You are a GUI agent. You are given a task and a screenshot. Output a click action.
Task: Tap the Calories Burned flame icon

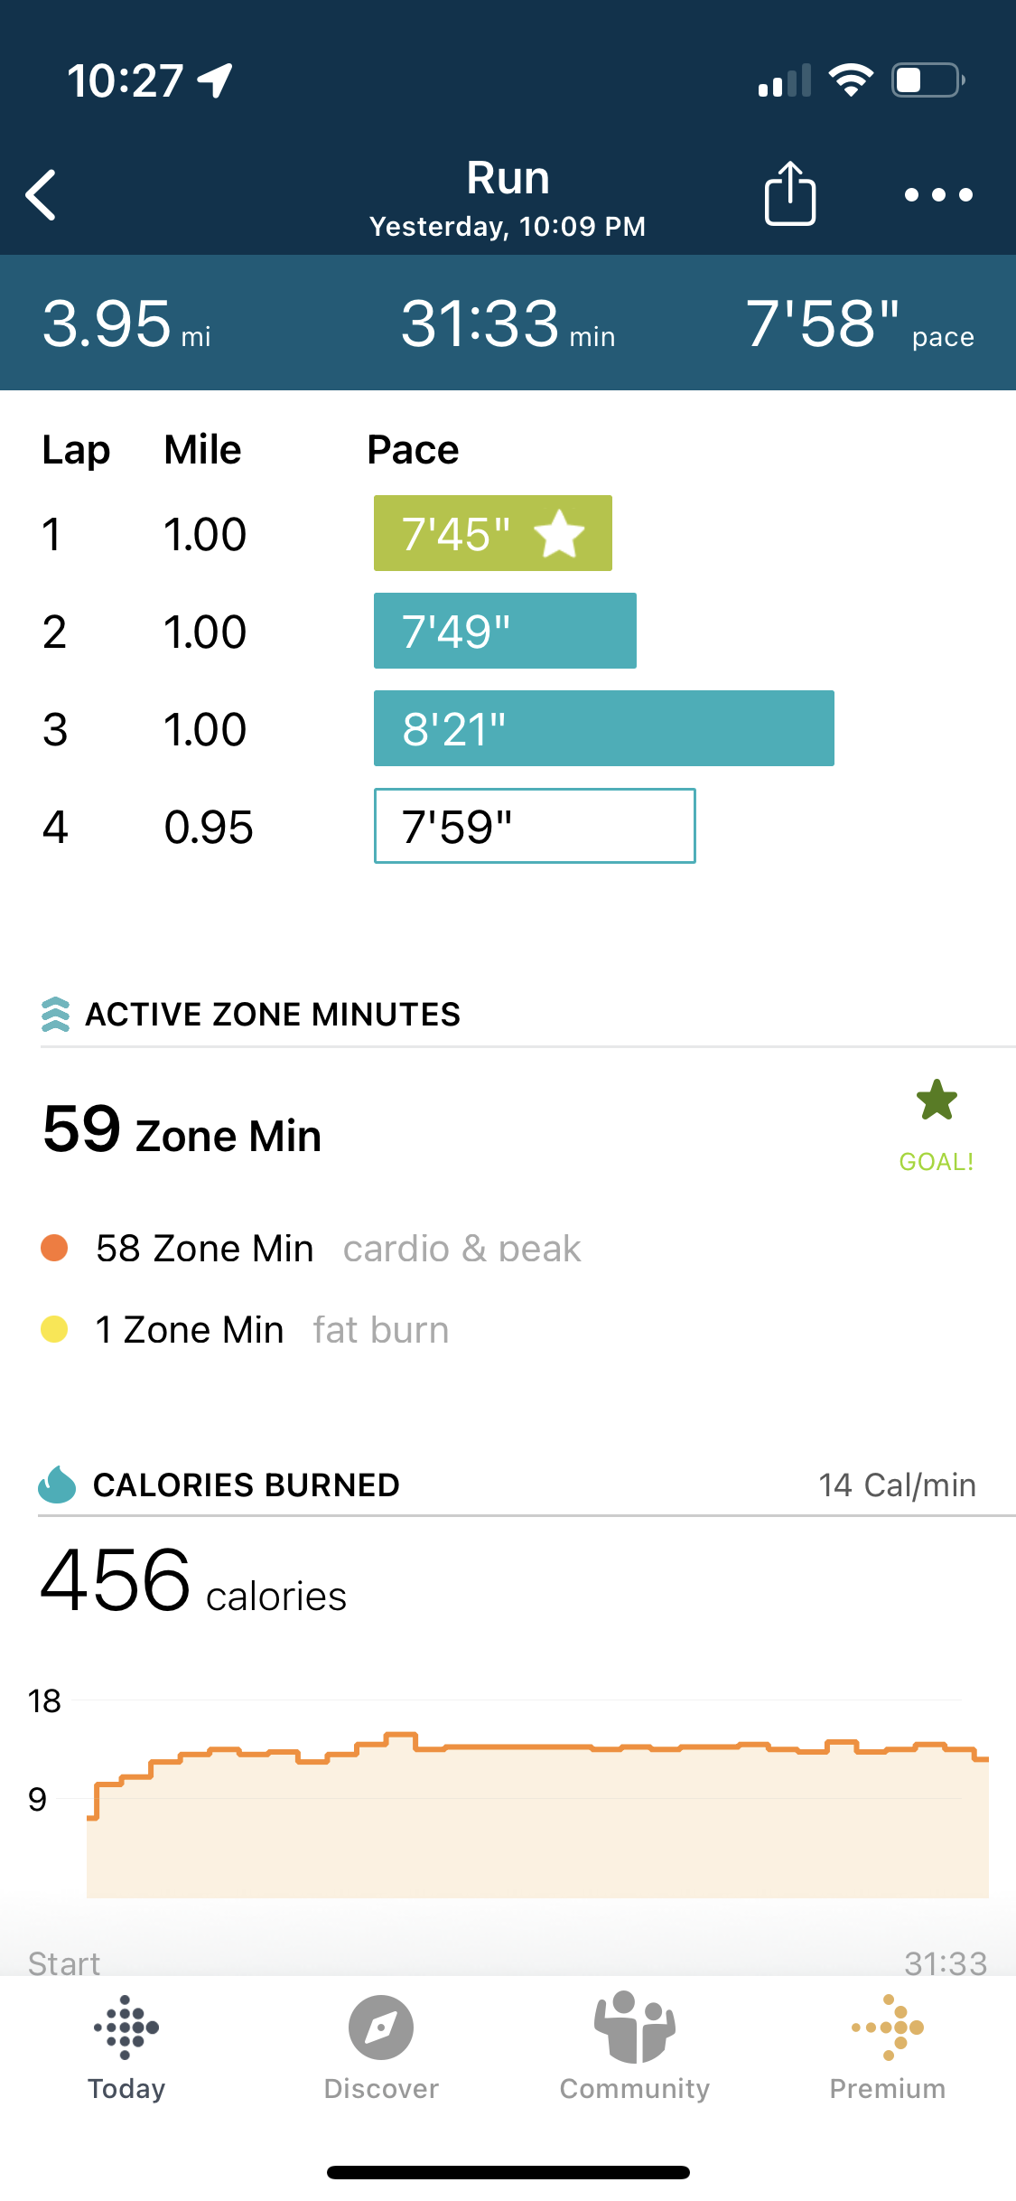pyautogui.click(x=57, y=1485)
